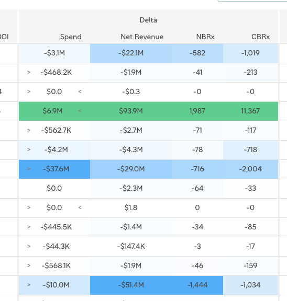Expand the -$44.3K spend row

click(29, 246)
